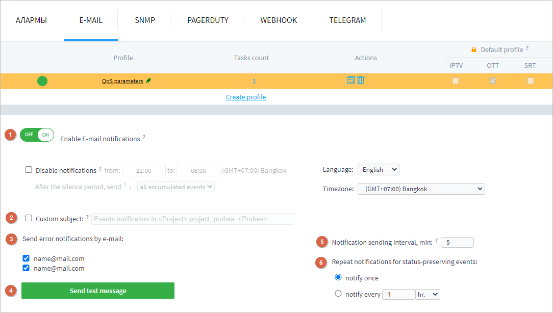This screenshot has width=553, height=313.
Task: Open the Language dropdown set to English
Action: [x=378, y=169]
